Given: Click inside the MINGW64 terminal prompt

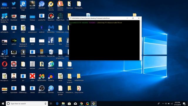Looking at the screenshot, I should (x=104, y=40).
